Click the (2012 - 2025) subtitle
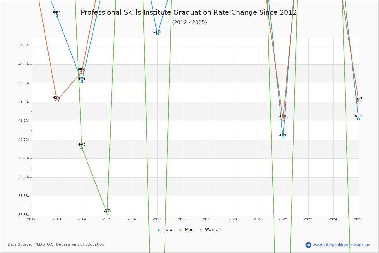Screen dimensions: 379x253 [x=189, y=22]
